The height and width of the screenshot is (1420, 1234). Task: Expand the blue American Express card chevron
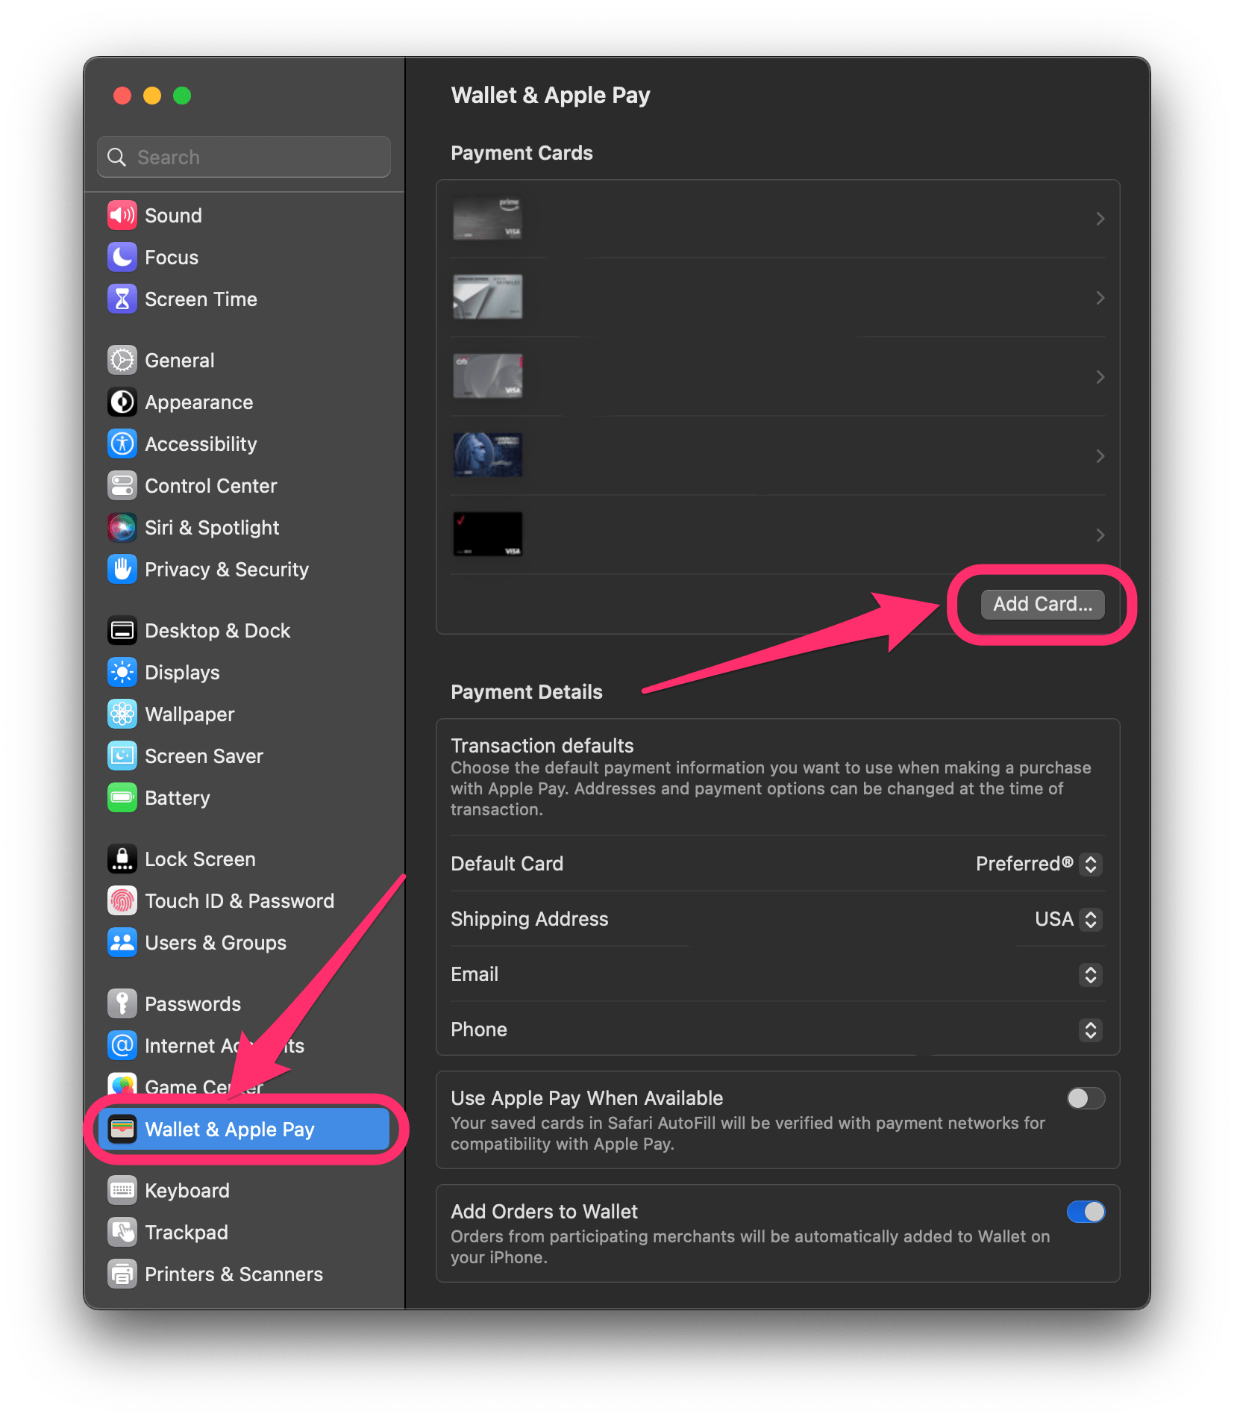click(x=1100, y=456)
